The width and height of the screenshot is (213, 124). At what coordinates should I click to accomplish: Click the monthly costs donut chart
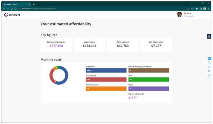click(x=59, y=75)
